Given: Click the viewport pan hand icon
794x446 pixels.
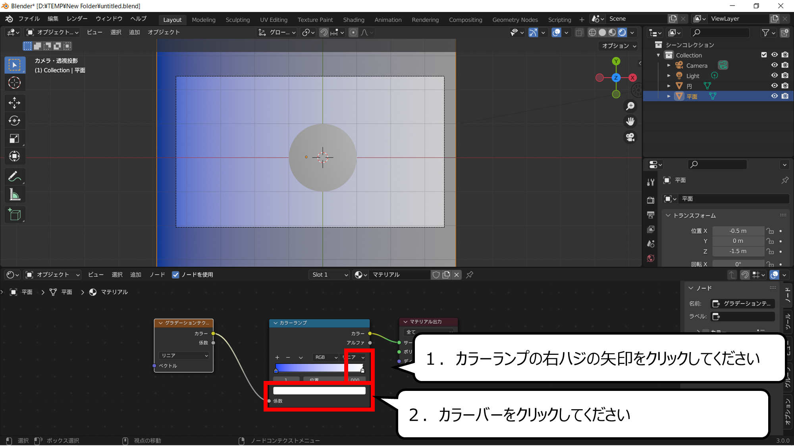Looking at the screenshot, I should pyautogui.click(x=630, y=121).
